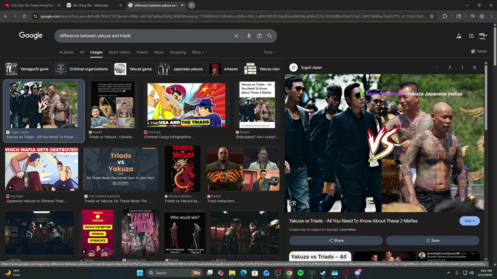Click the magnifying glass search icon
This screenshot has height=279, width=497.
click(x=269, y=36)
